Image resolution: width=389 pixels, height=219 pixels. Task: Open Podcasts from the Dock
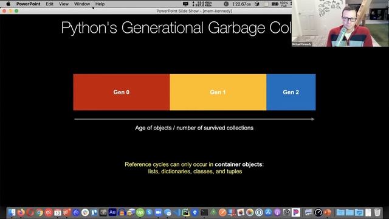tap(277, 212)
